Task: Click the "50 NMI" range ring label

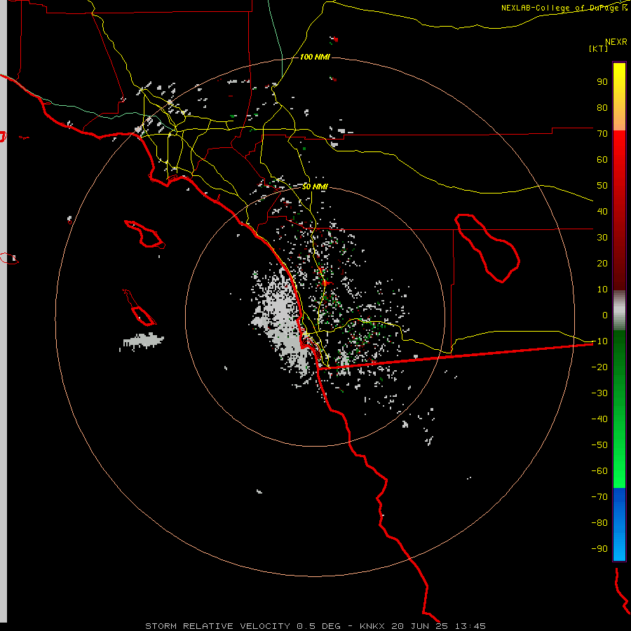Action: (315, 186)
